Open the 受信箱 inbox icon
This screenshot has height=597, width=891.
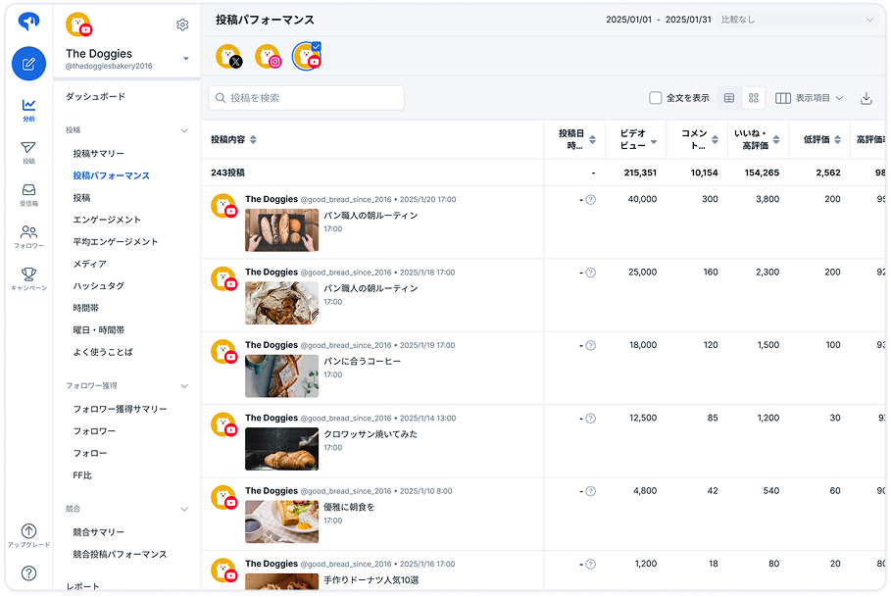[x=28, y=190]
